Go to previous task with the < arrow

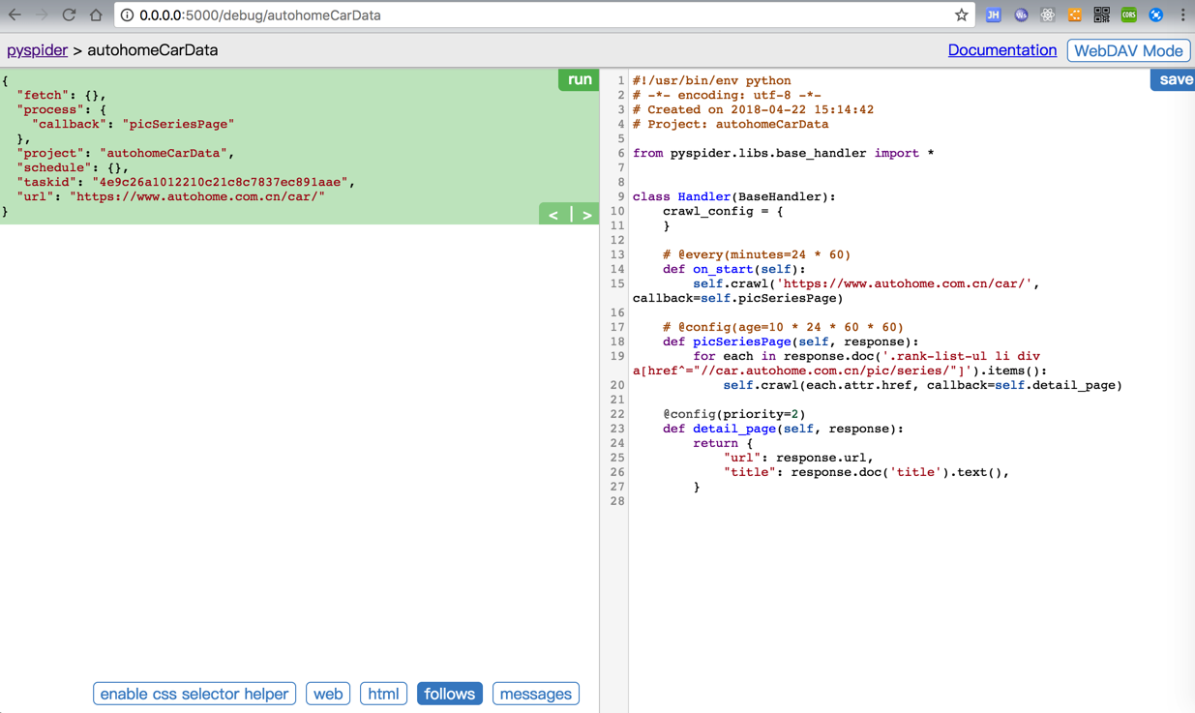(553, 215)
